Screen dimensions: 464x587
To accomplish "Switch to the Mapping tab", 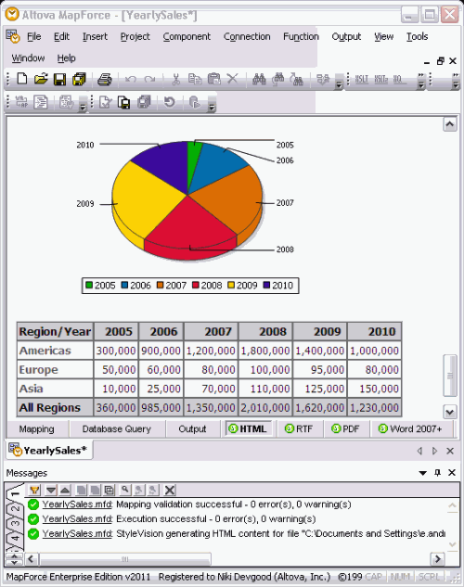I will coord(37,429).
